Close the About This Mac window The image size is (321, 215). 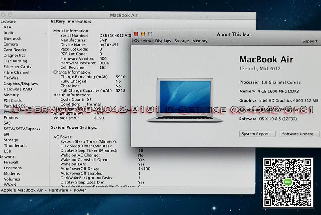(x=136, y=34)
